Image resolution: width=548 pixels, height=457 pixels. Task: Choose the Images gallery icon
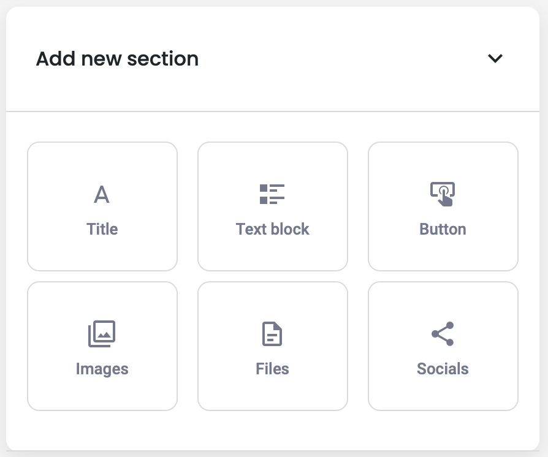tap(102, 334)
